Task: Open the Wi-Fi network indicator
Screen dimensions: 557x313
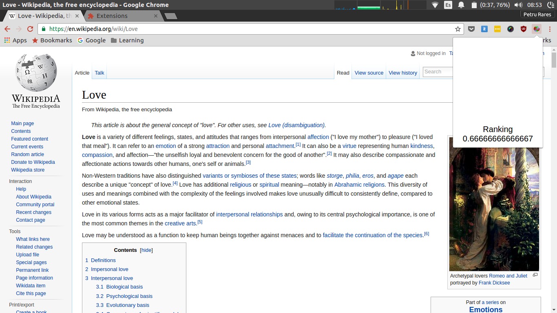Action: click(435, 5)
